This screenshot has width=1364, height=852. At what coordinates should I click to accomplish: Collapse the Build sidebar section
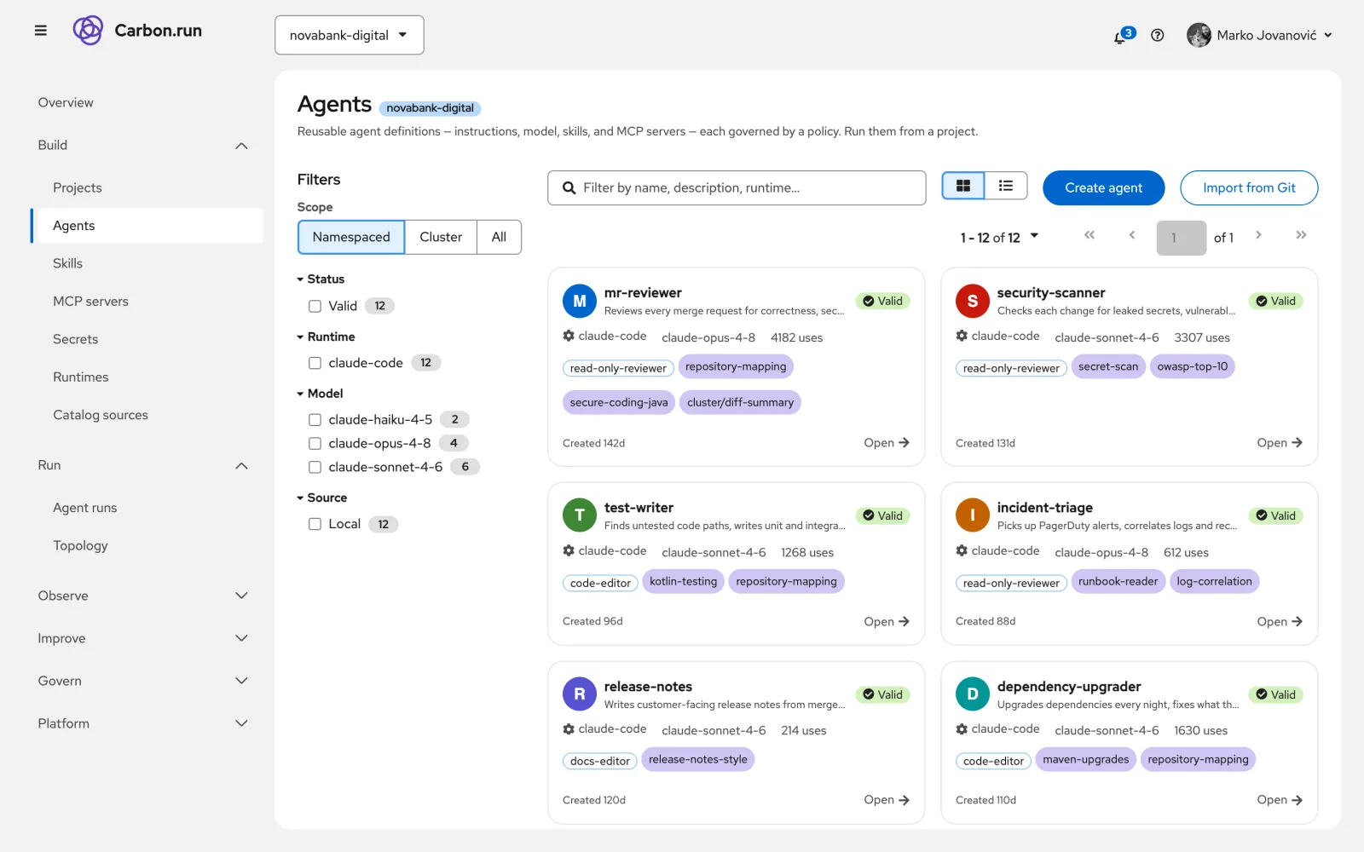[x=143, y=146]
